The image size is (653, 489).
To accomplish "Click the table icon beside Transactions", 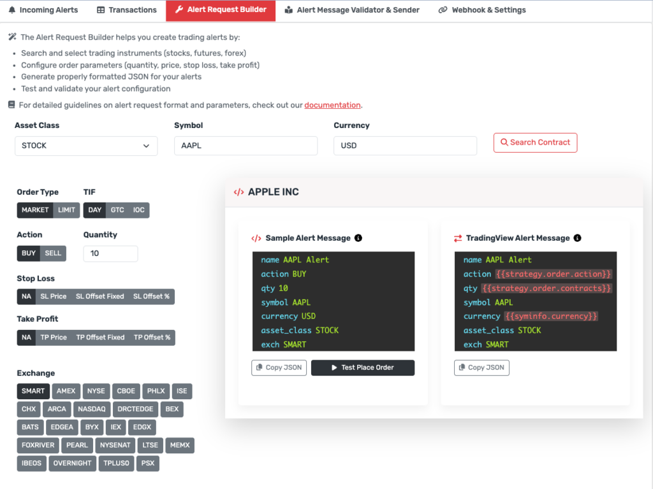I will 101,10.
